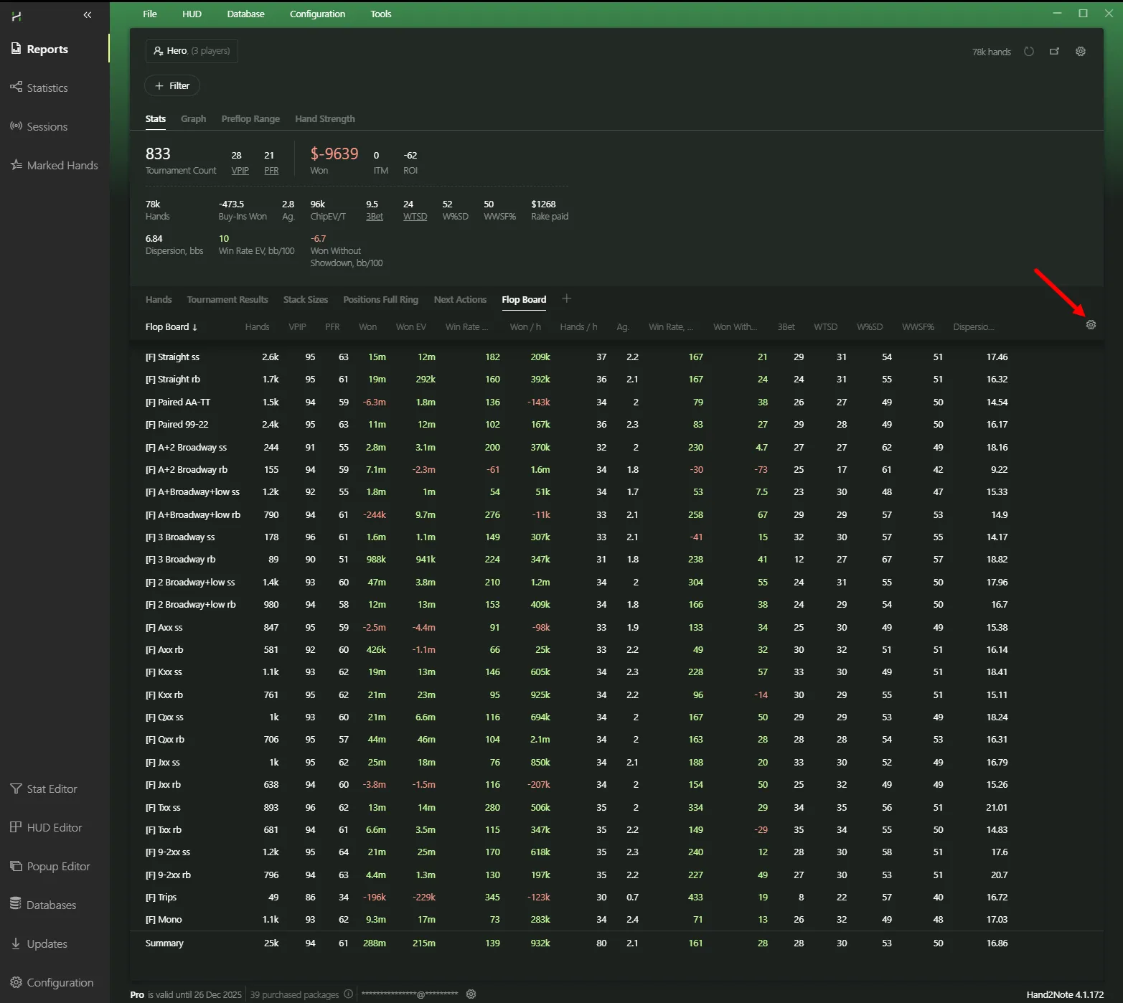Switch to the Preflop Range tab
1123x1003 pixels.
click(x=250, y=119)
